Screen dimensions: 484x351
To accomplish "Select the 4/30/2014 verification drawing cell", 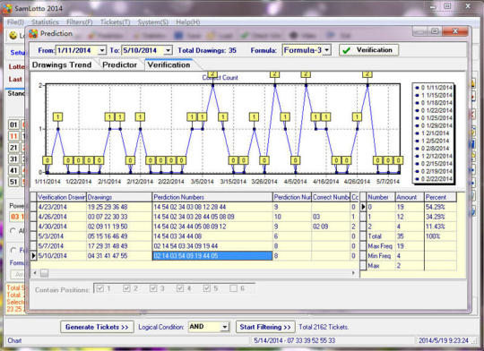I will [62, 227].
